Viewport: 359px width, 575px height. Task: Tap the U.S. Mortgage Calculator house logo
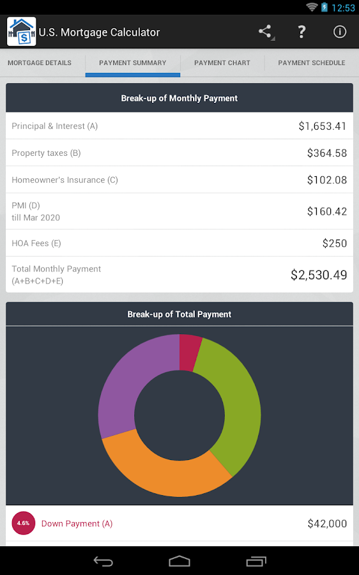pyautogui.click(x=22, y=31)
